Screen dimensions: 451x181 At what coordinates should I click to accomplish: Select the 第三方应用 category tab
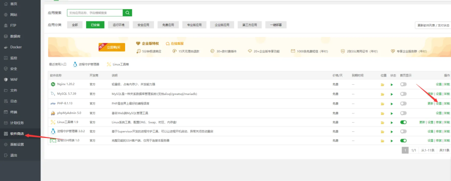click(x=249, y=25)
